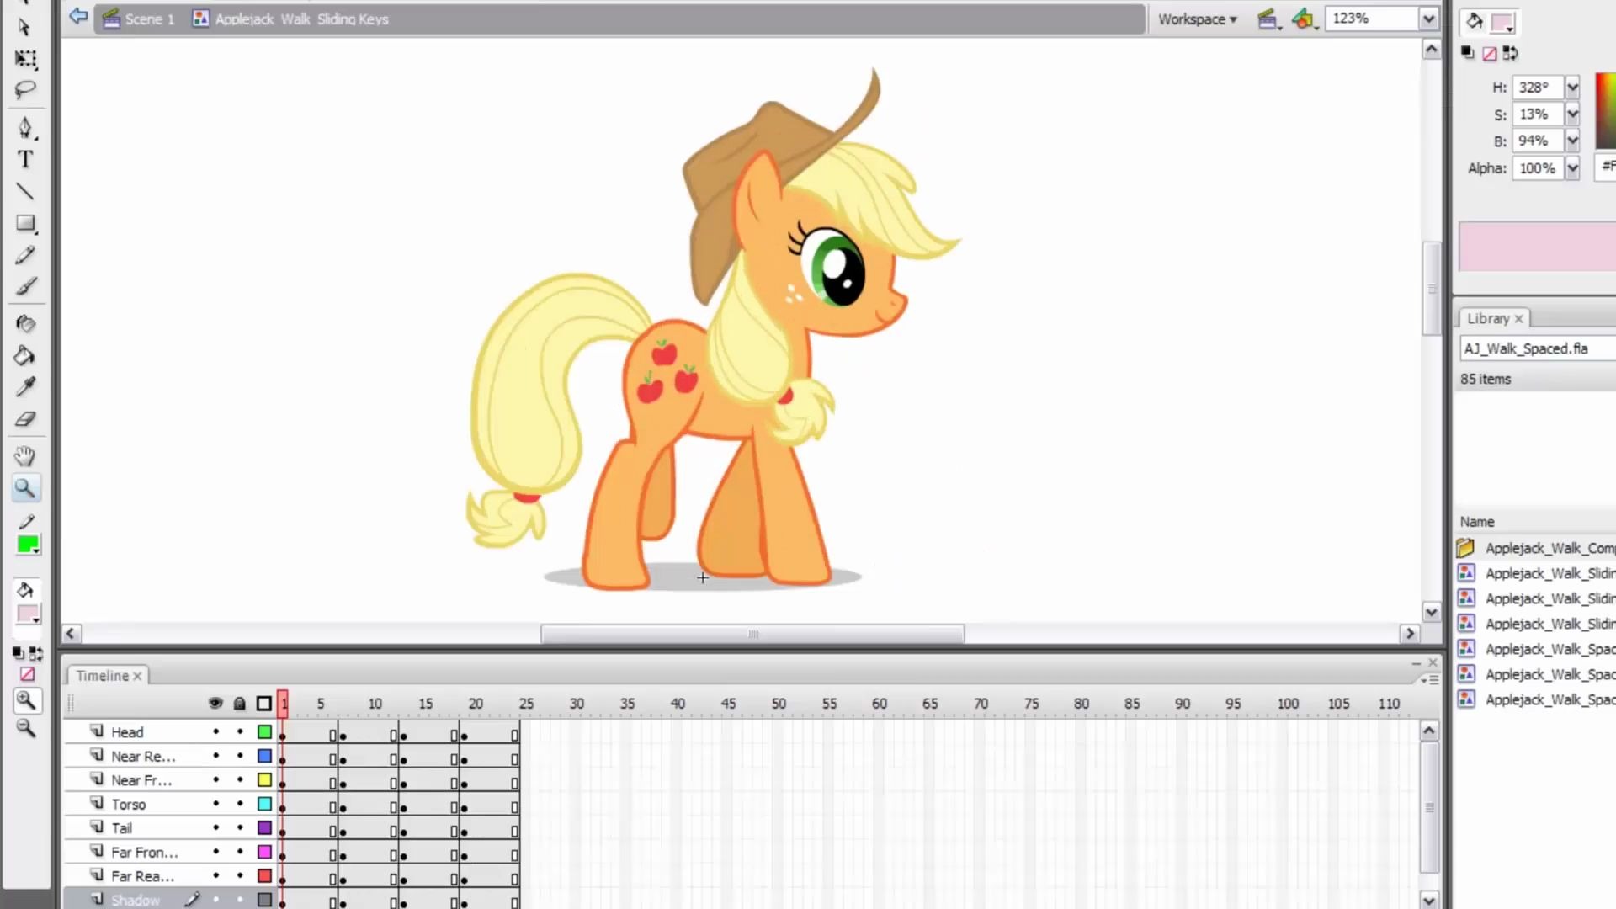This screenshot has width=1616, height=909.
Task: Open the stage zoom percentage dropdown
Action: click(1428, 19)
